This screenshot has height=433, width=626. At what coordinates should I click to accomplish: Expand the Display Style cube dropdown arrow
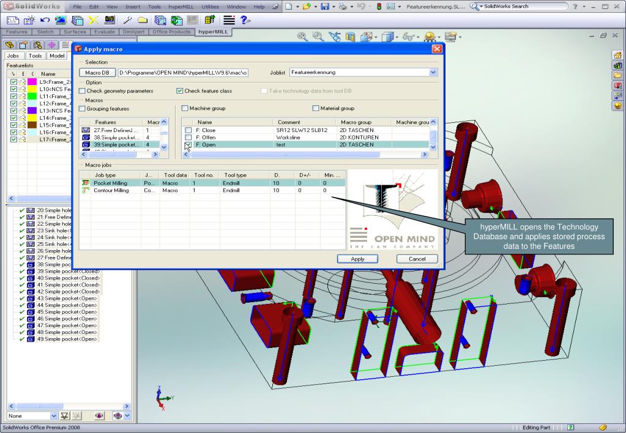(x=397, y=37)
